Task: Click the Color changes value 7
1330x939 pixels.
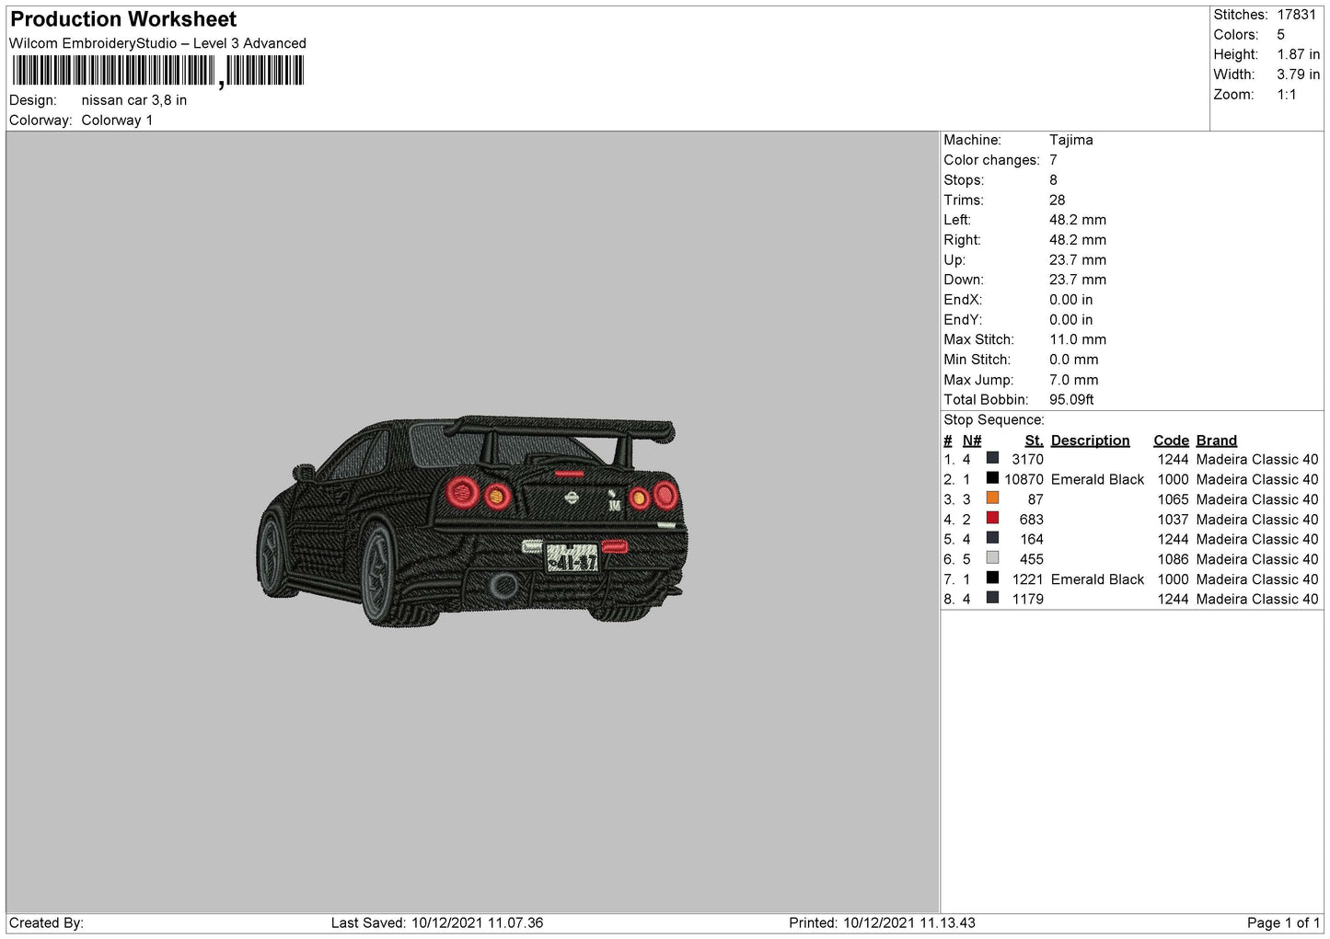Action: tap(1053, 160)
